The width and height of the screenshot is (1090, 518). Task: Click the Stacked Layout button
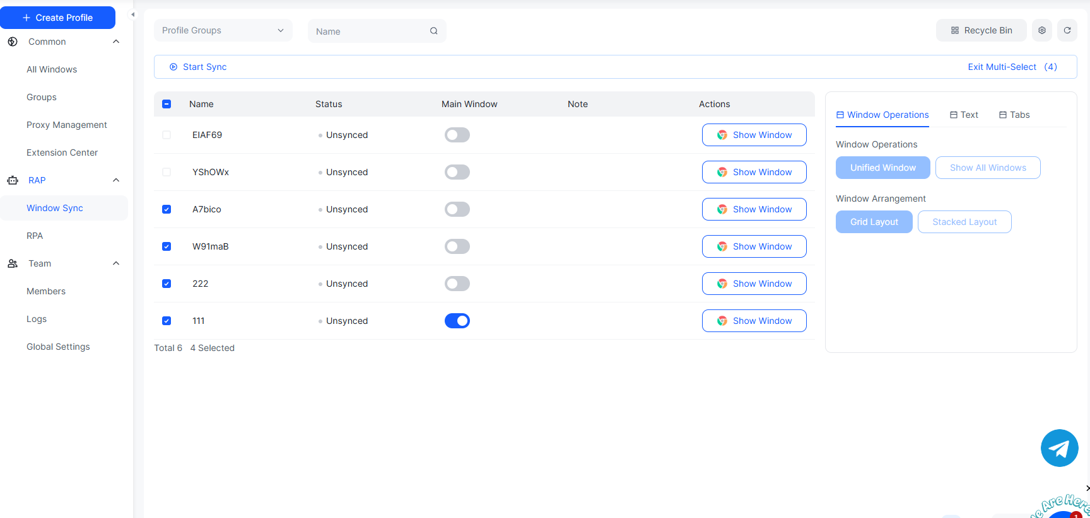coord(964,222)
